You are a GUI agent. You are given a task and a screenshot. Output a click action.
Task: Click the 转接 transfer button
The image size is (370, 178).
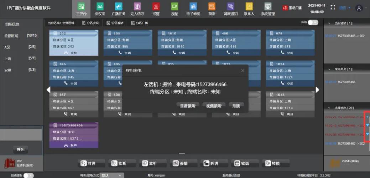point(276,163)
